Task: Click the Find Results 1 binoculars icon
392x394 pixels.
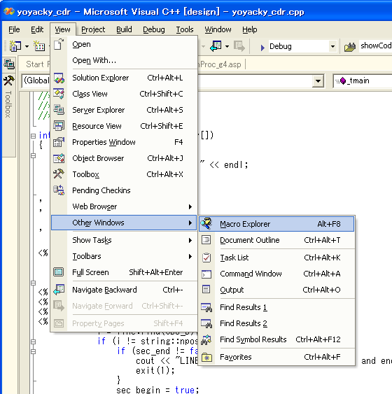Action: (x=206, y=307)
